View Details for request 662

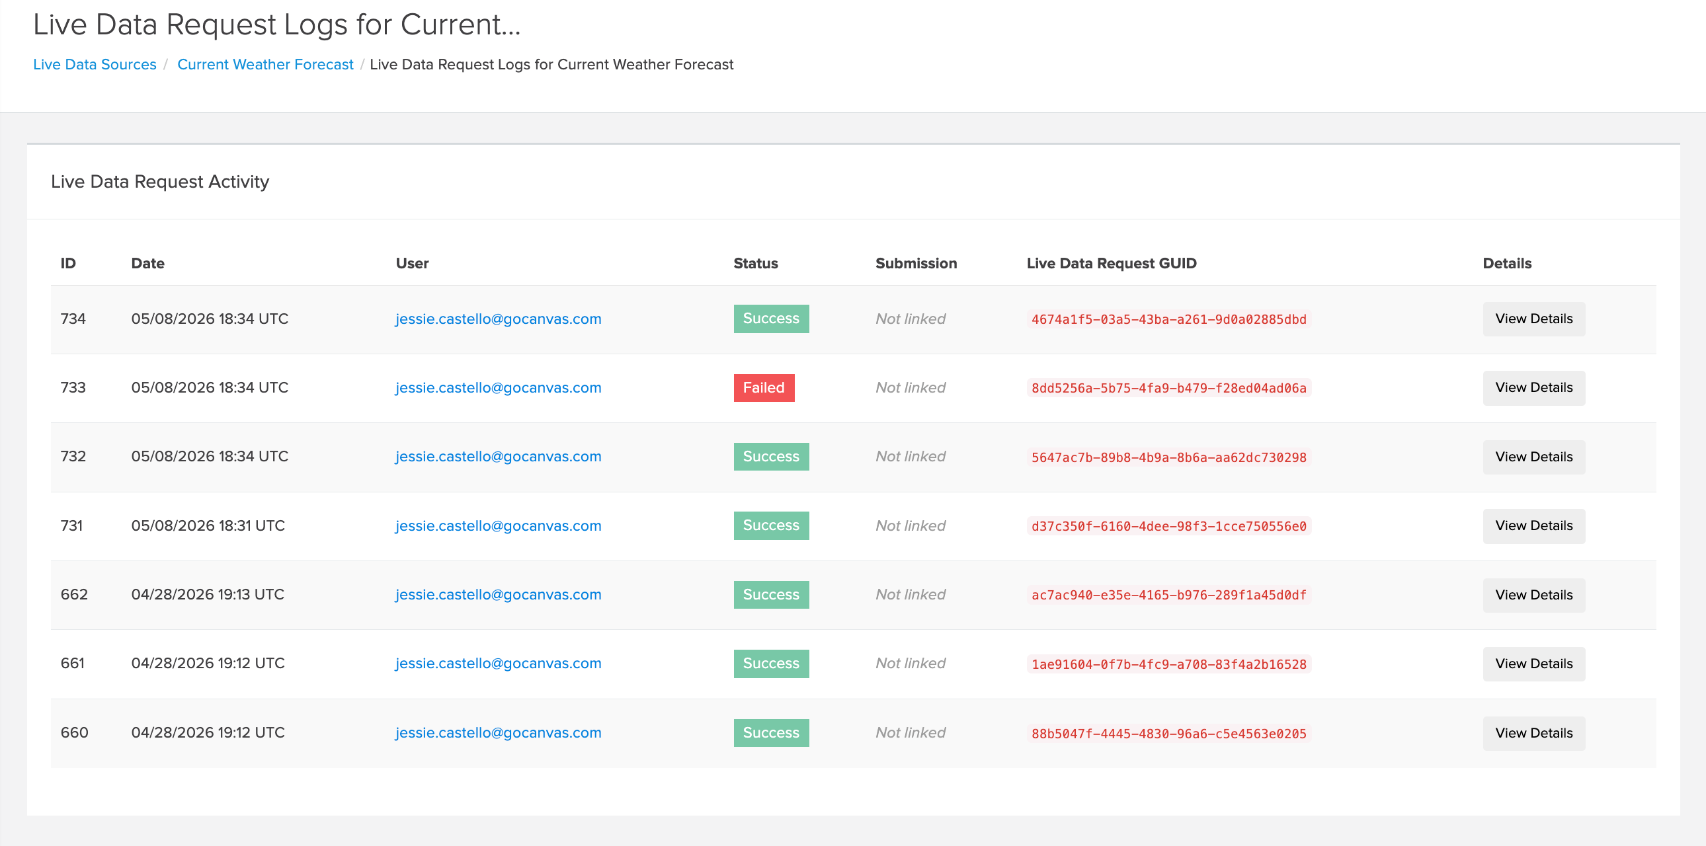1533,594
